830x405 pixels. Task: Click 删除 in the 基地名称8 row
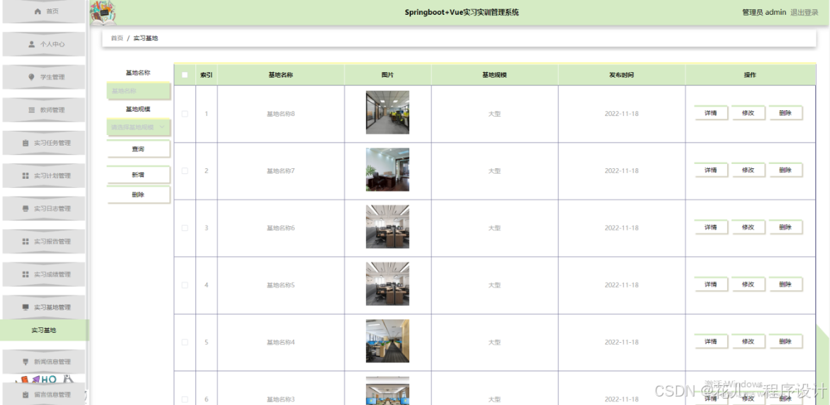pos(785,113)
